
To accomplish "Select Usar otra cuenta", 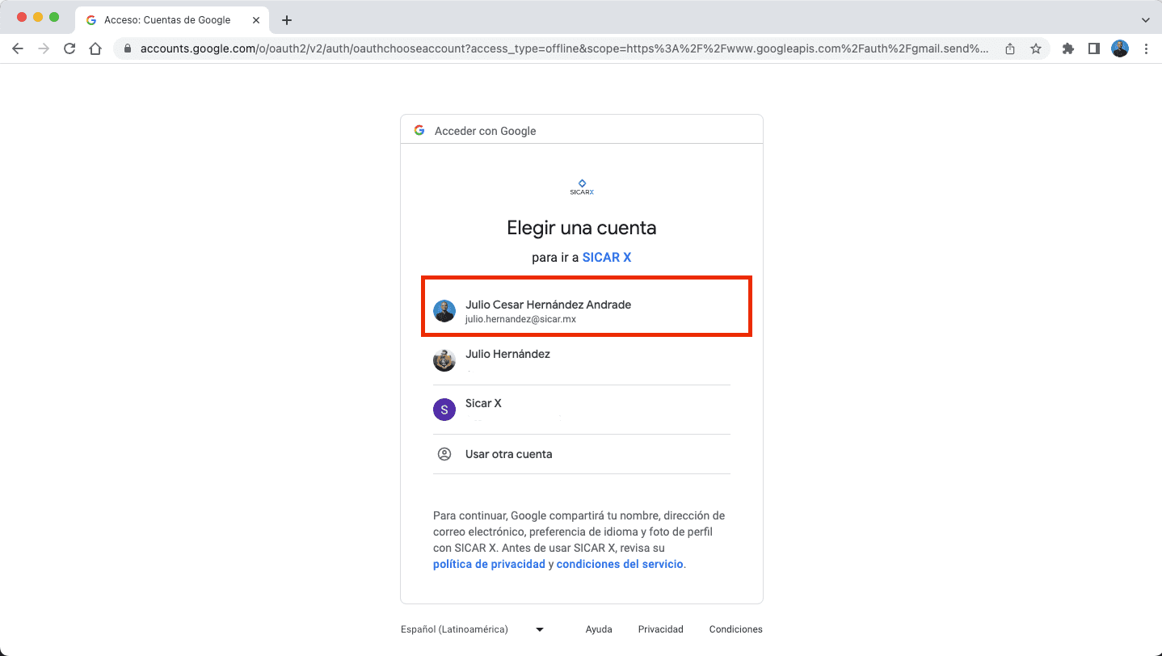I will 582,454.
